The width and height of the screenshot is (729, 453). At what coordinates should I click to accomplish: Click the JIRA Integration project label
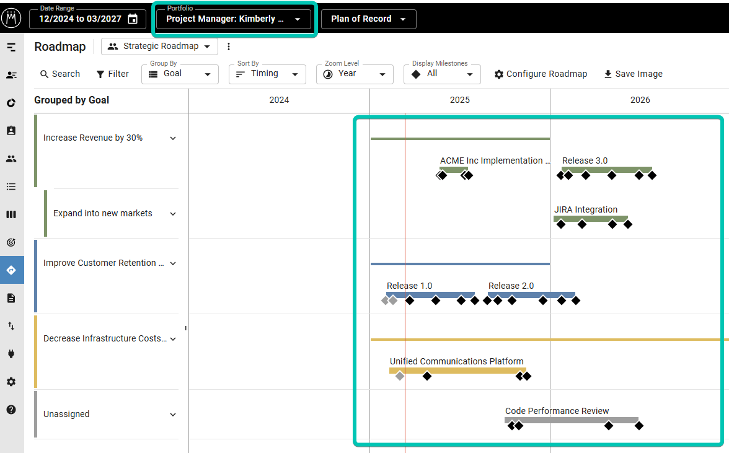point(585,209)
